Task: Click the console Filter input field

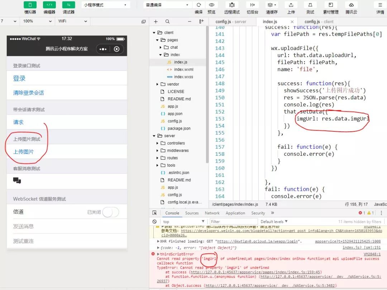Action: 234,222
